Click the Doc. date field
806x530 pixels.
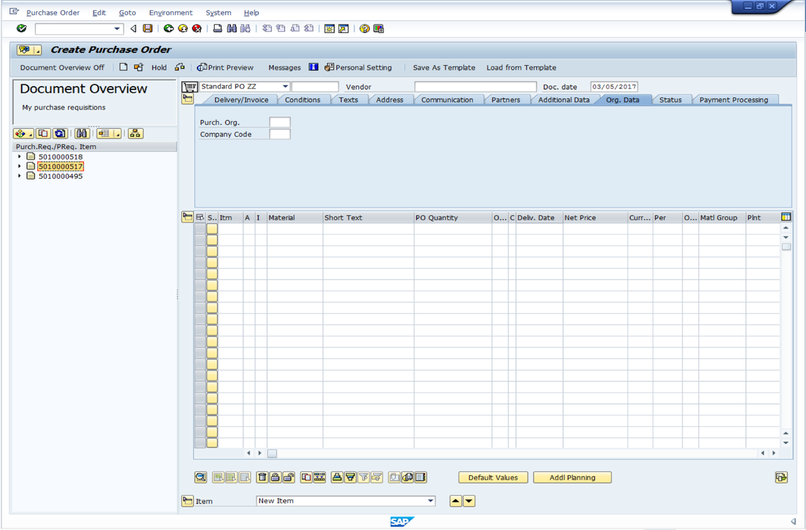pos(614,87)
